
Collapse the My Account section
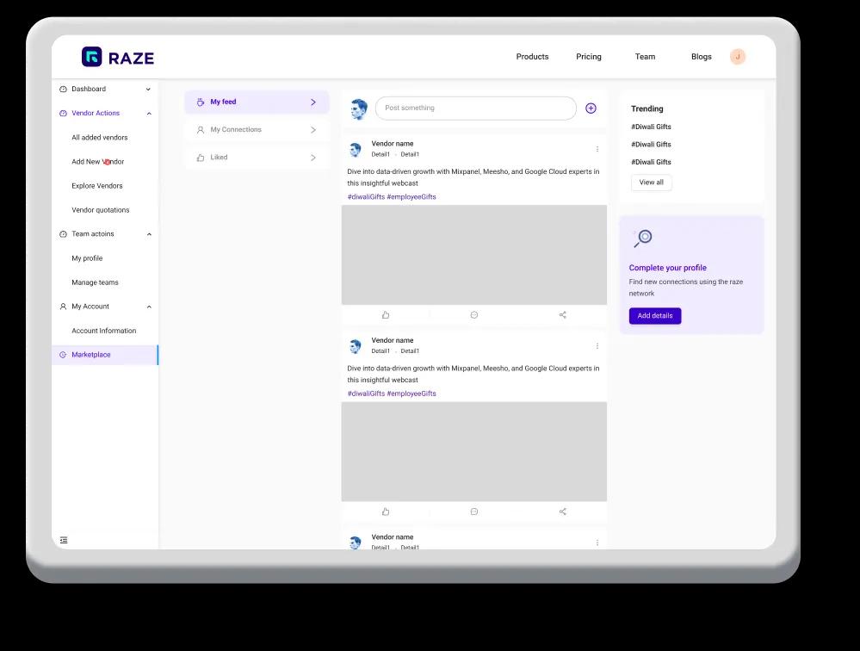pyautogui.click(x=148, y=306)
